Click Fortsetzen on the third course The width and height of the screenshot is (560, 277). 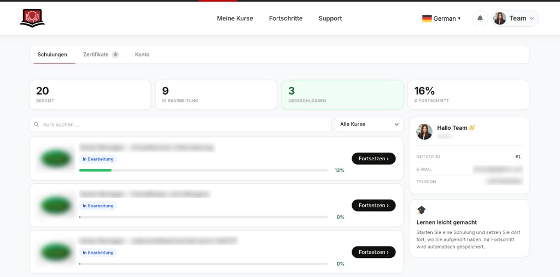tap(374, 252)
